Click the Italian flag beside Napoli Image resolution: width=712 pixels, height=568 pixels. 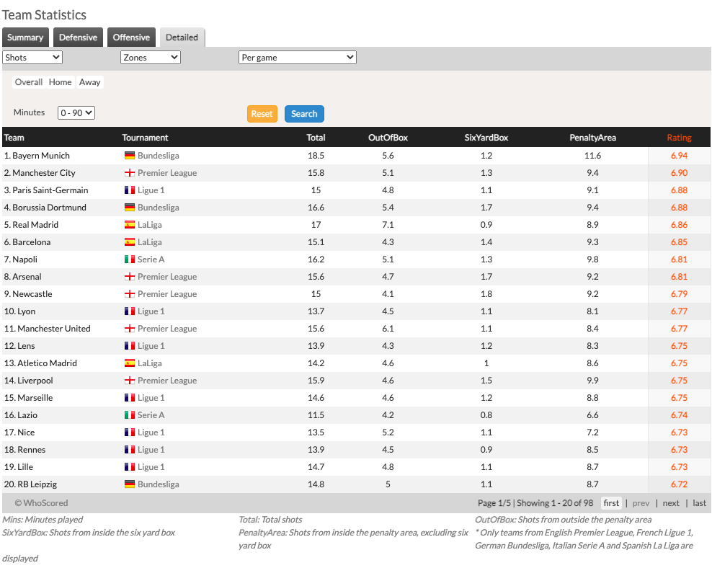(x=130, y=259)
